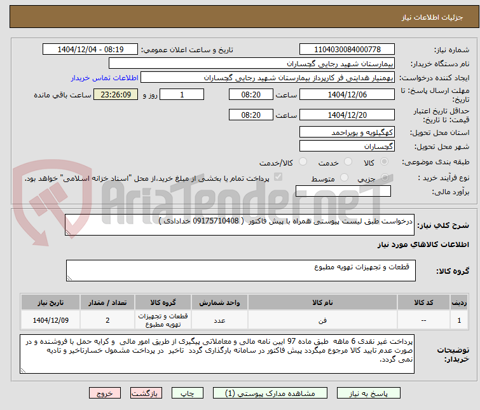Click the واحد شمارش column header
Viewport: 480px width, 410px height.
[x=220, y=302]
